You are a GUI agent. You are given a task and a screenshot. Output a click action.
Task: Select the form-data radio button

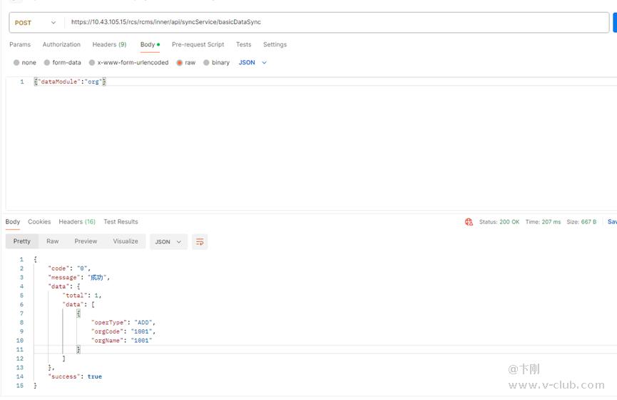click(47, 63)
